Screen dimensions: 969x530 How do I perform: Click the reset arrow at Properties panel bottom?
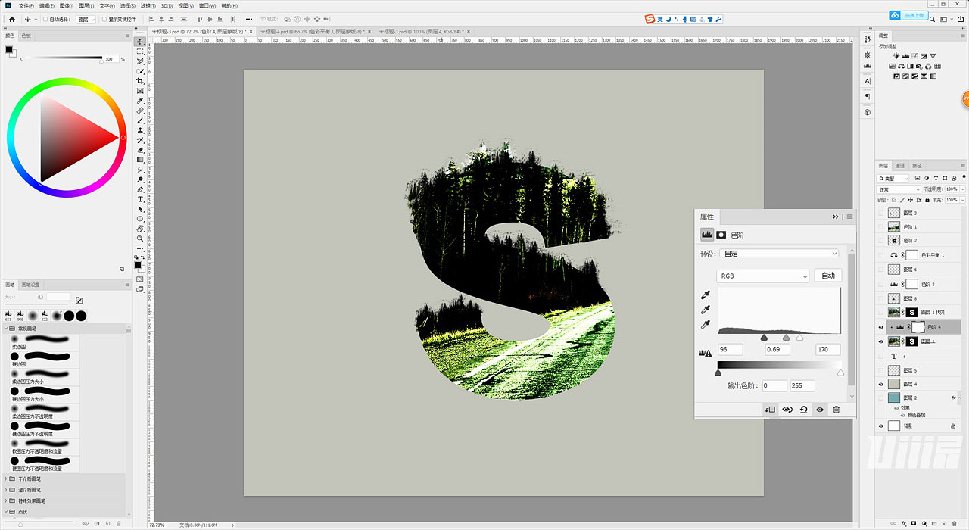(x=803, y=409)
